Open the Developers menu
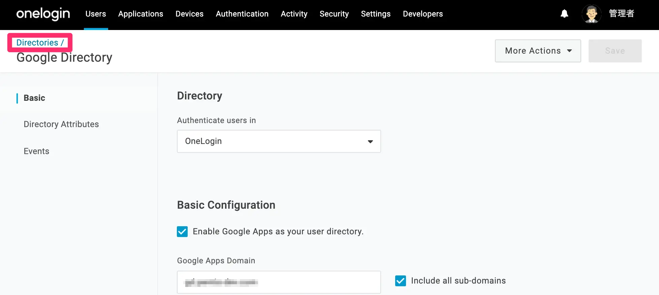This screenshot has height=295, width=659. pyautogui.click(x=423, y=14)
